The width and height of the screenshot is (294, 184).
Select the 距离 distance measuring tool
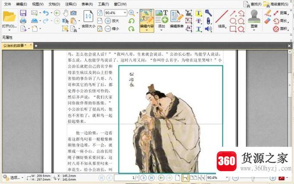[281, 13]
